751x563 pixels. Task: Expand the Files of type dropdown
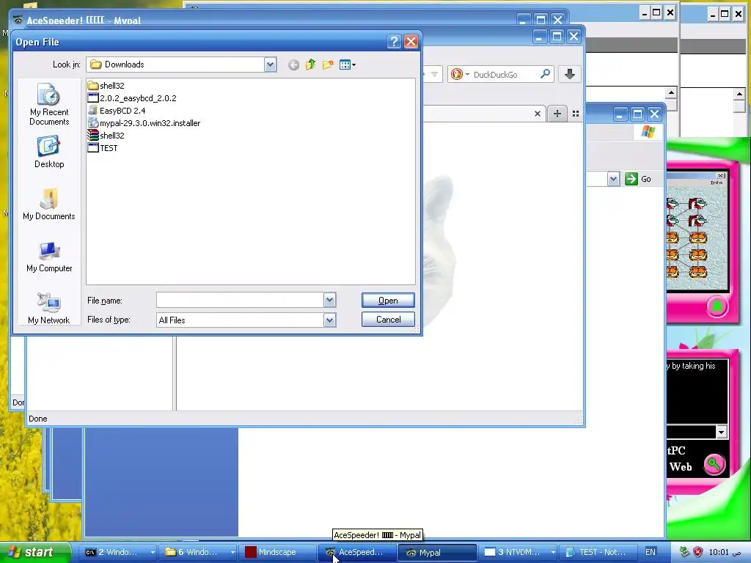(329, 320)
